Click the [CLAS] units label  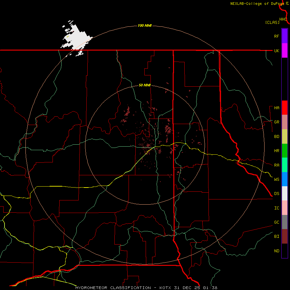tap(272, 22)
